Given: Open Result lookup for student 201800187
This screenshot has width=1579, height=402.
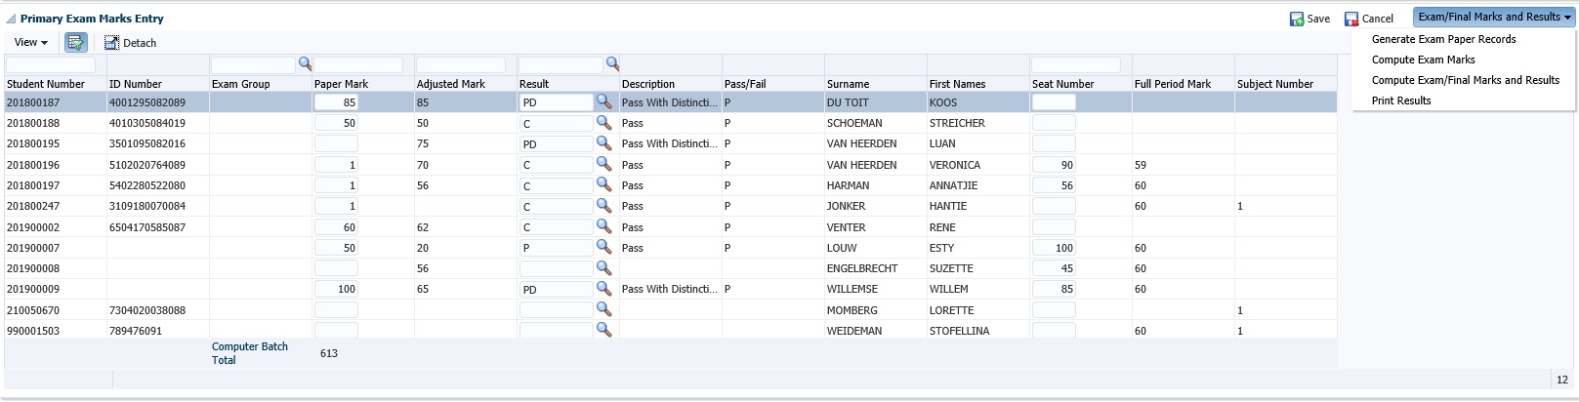Looking at the screenshot, I should (x=603, y=101).
